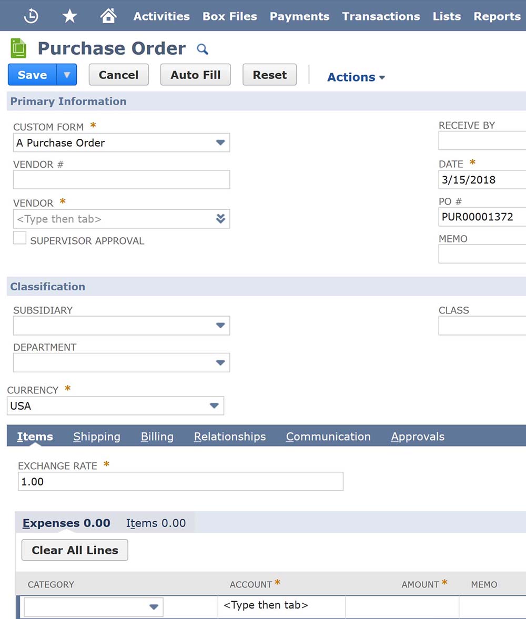Open the Custom Form dropdown
526x619 pixels.
[x=220, y=143]
